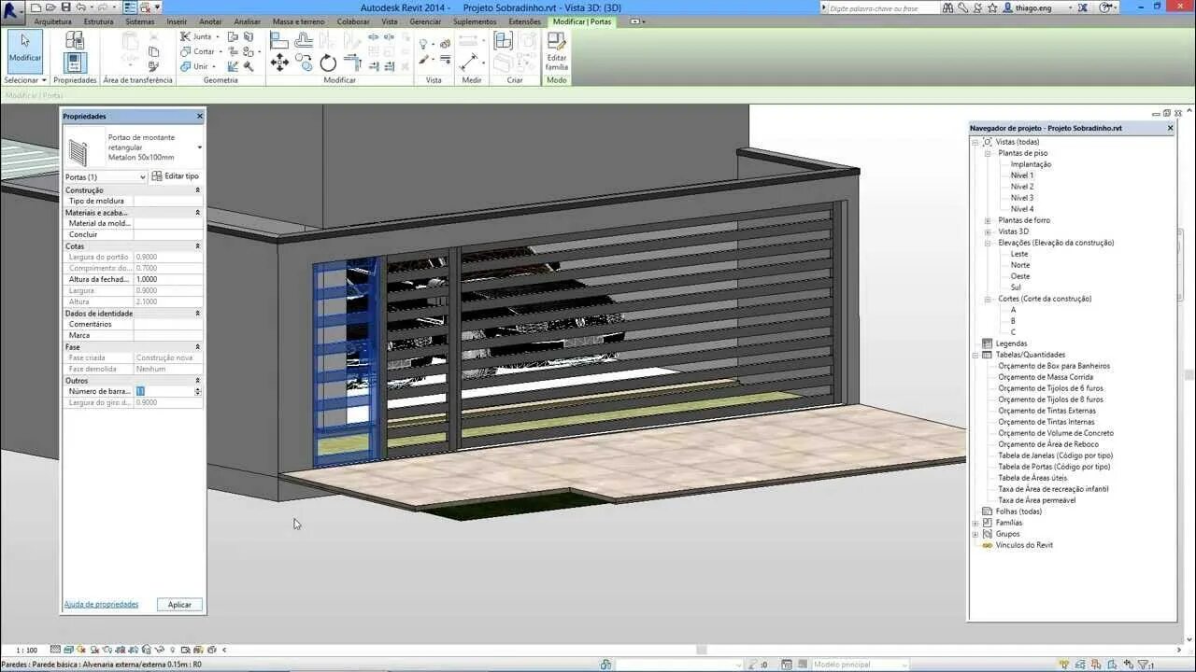Viewport: 1196px width, 672px height.
Task: Toggle the Propriedades palette ribbon icon
Action: [76, 63]
